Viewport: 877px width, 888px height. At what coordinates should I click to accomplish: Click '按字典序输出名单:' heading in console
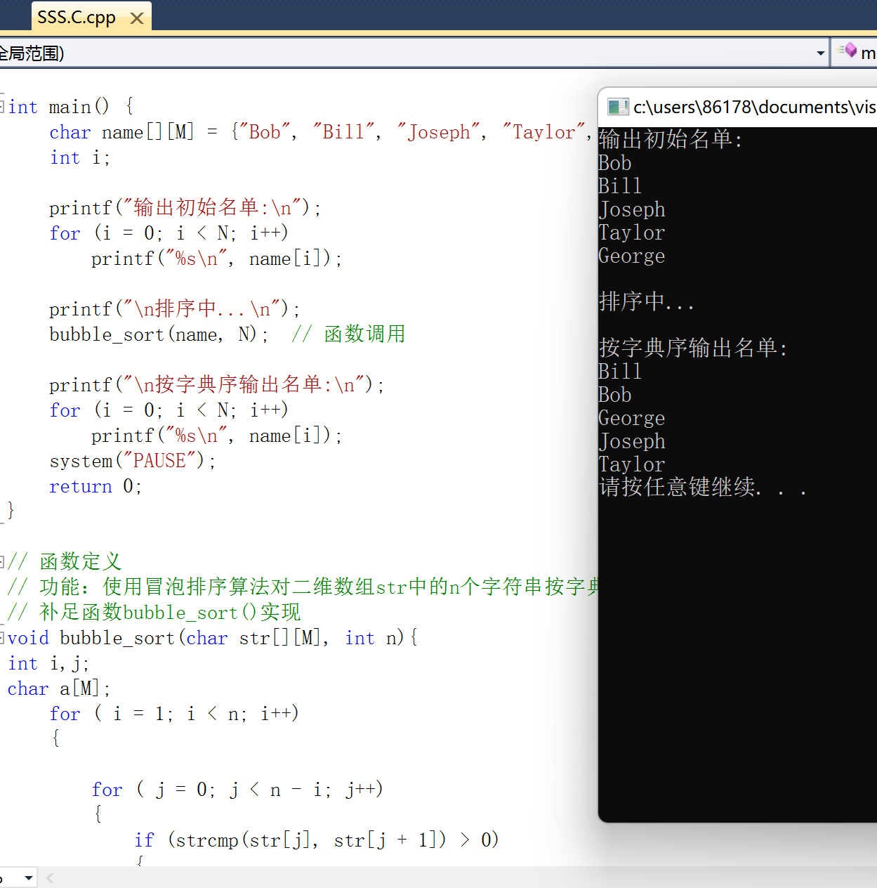[x=694, y=348]
